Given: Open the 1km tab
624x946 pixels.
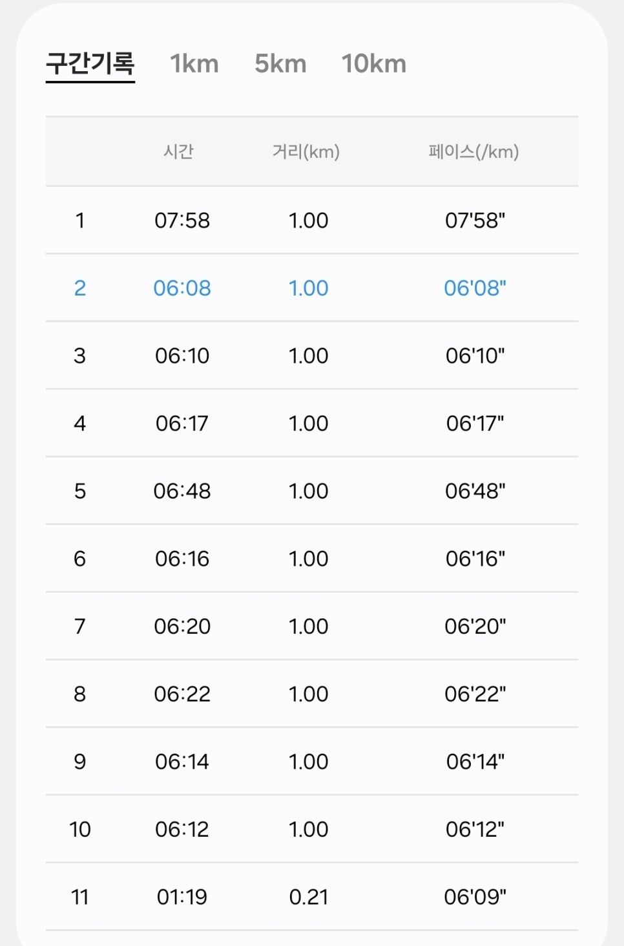Looking at the screenshot, I should [194, 63].
